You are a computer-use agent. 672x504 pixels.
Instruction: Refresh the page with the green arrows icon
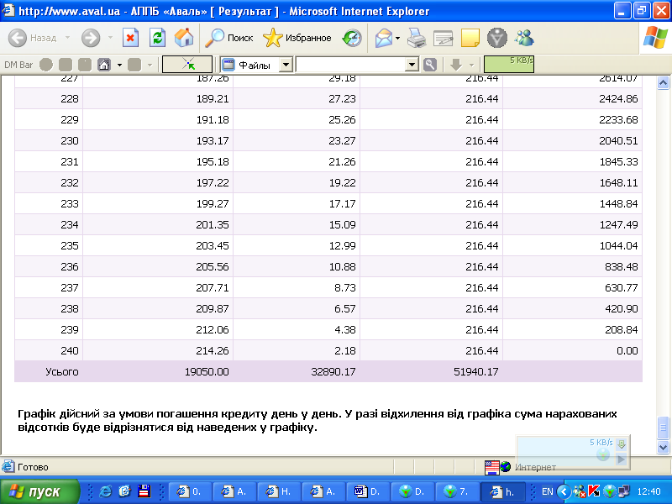pos(157,38)
